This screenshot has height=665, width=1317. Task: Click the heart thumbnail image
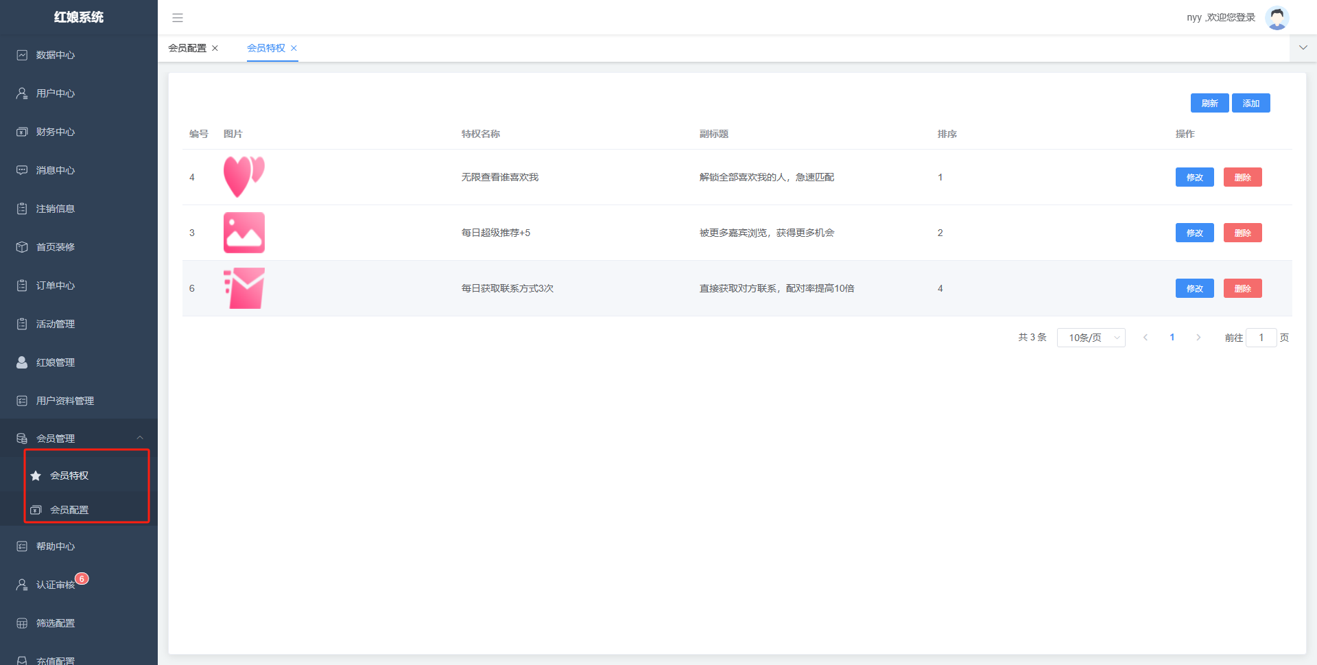coord(244,177)
